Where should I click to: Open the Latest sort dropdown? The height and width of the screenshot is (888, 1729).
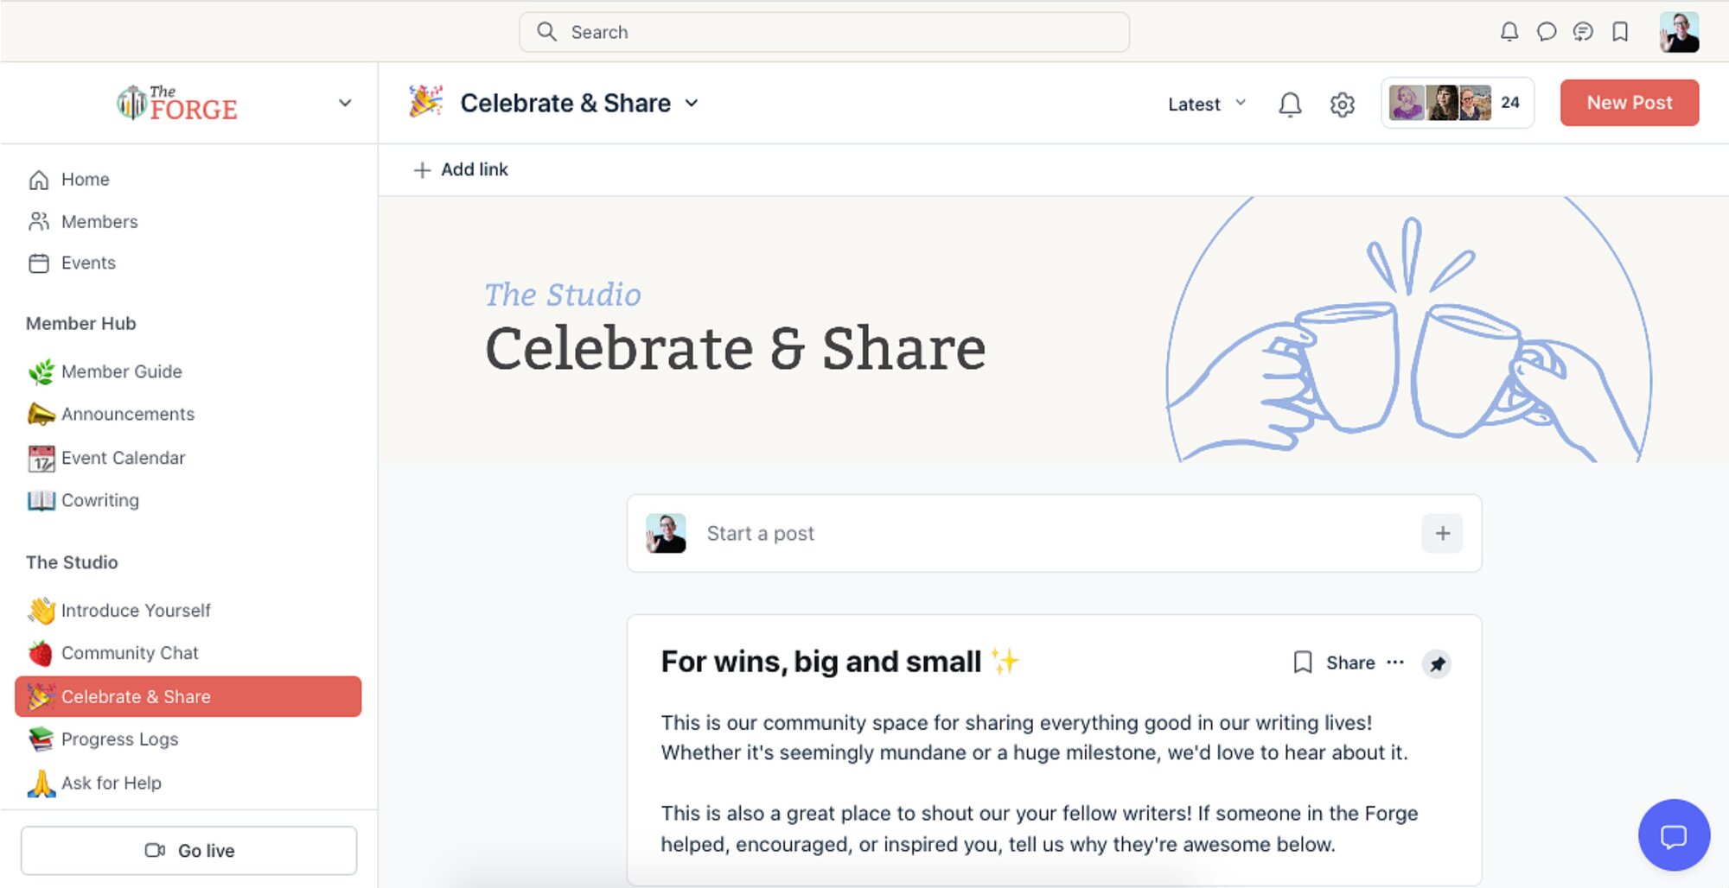(1207, 104)
